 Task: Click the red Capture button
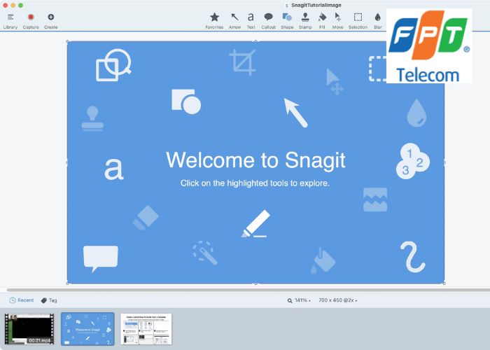pos(31,17)
